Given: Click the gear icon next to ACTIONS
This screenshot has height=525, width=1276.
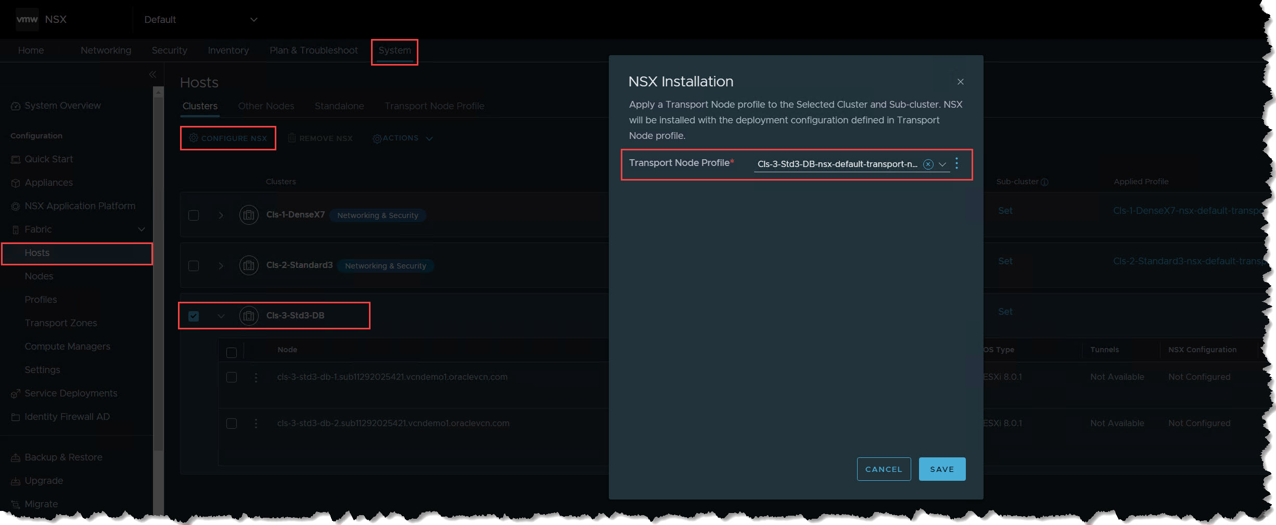Looking at the screenshot, I should [377, 138].
